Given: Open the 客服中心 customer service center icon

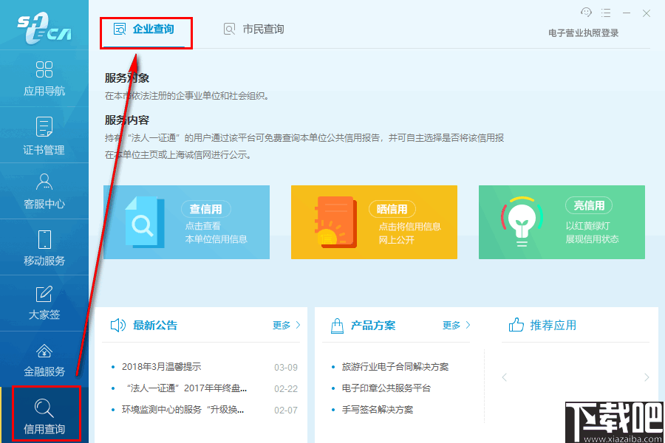Looking at the screenshot, I should pos(44,190).
